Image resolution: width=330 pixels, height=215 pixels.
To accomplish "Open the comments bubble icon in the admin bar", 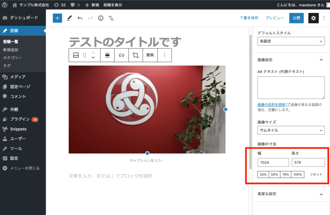I will click(x=73, y=4).
